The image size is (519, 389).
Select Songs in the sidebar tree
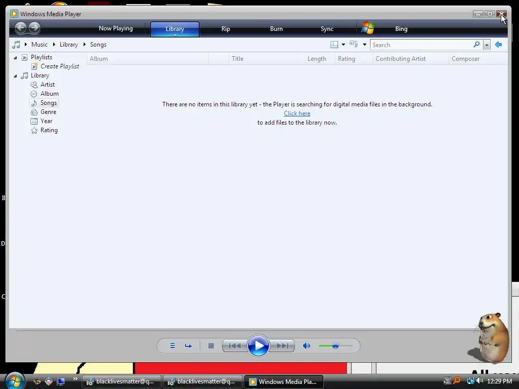click(48, 103)
